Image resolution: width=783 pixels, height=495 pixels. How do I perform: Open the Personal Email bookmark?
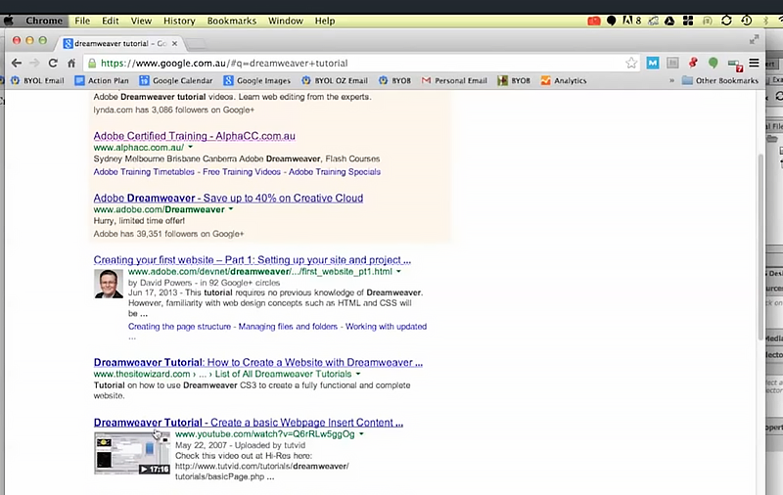(x=454, y=80)
